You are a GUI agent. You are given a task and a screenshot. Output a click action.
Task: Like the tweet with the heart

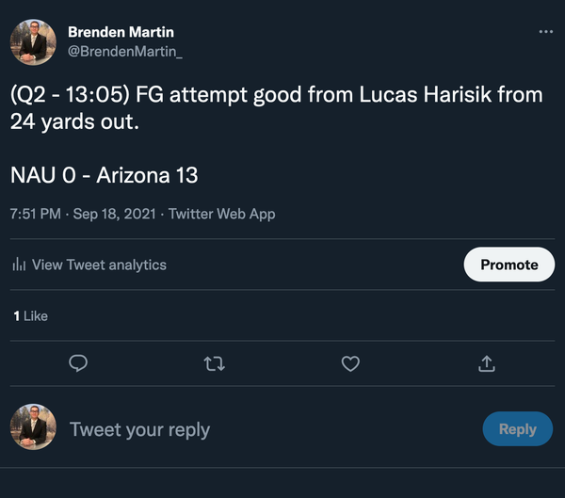tap(350, 362)
